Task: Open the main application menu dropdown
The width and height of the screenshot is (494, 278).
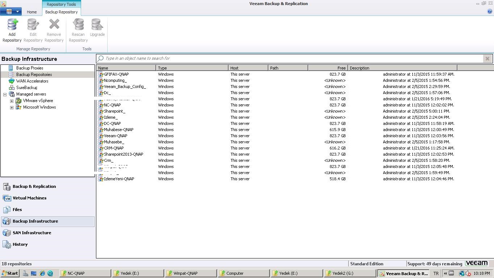Action: (x=11, y=12)
